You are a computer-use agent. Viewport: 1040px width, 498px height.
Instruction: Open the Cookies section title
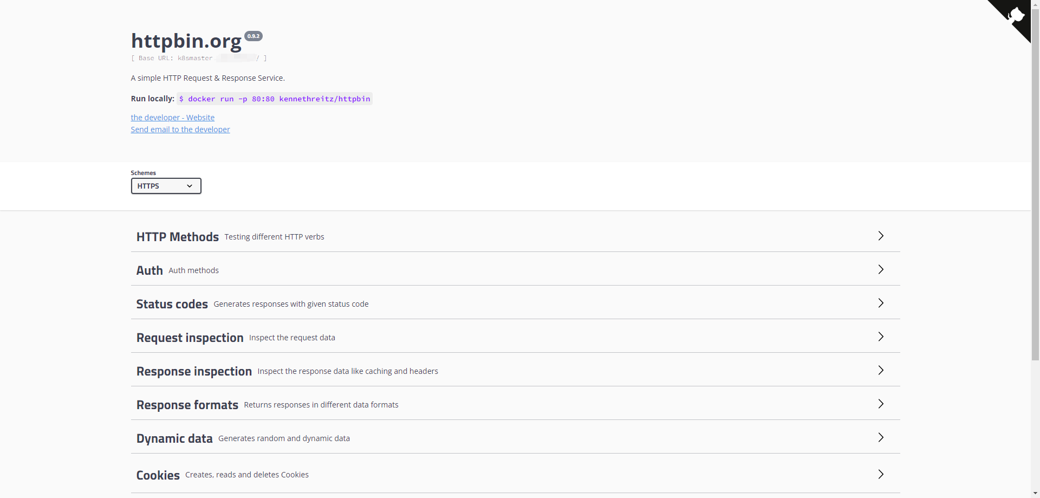pyautogui.click(x=158, y=475)
